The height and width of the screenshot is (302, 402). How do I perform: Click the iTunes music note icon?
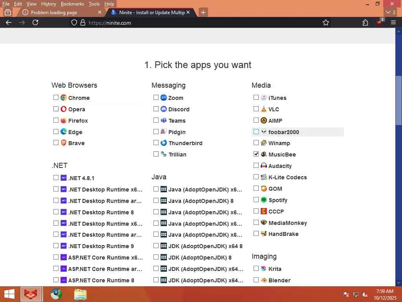click(x=263, y=98)
